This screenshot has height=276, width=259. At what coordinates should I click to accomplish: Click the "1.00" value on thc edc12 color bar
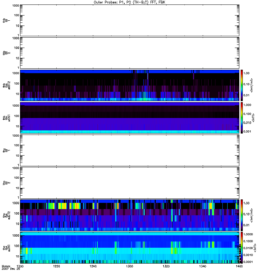click(246, 203)
